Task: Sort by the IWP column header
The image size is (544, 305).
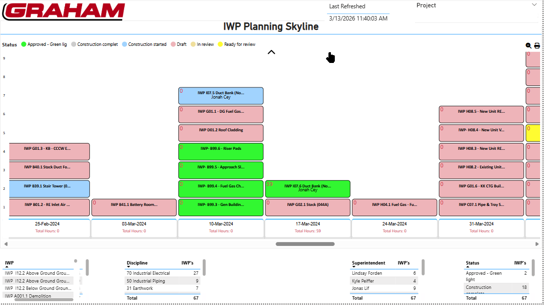Action: 9,263
